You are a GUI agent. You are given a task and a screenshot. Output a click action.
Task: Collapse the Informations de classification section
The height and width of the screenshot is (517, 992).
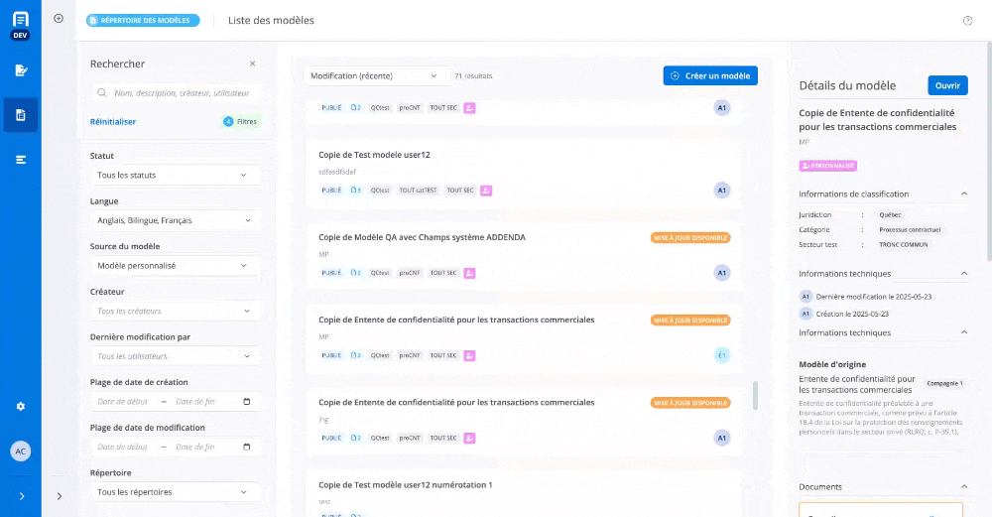point(964,194)
